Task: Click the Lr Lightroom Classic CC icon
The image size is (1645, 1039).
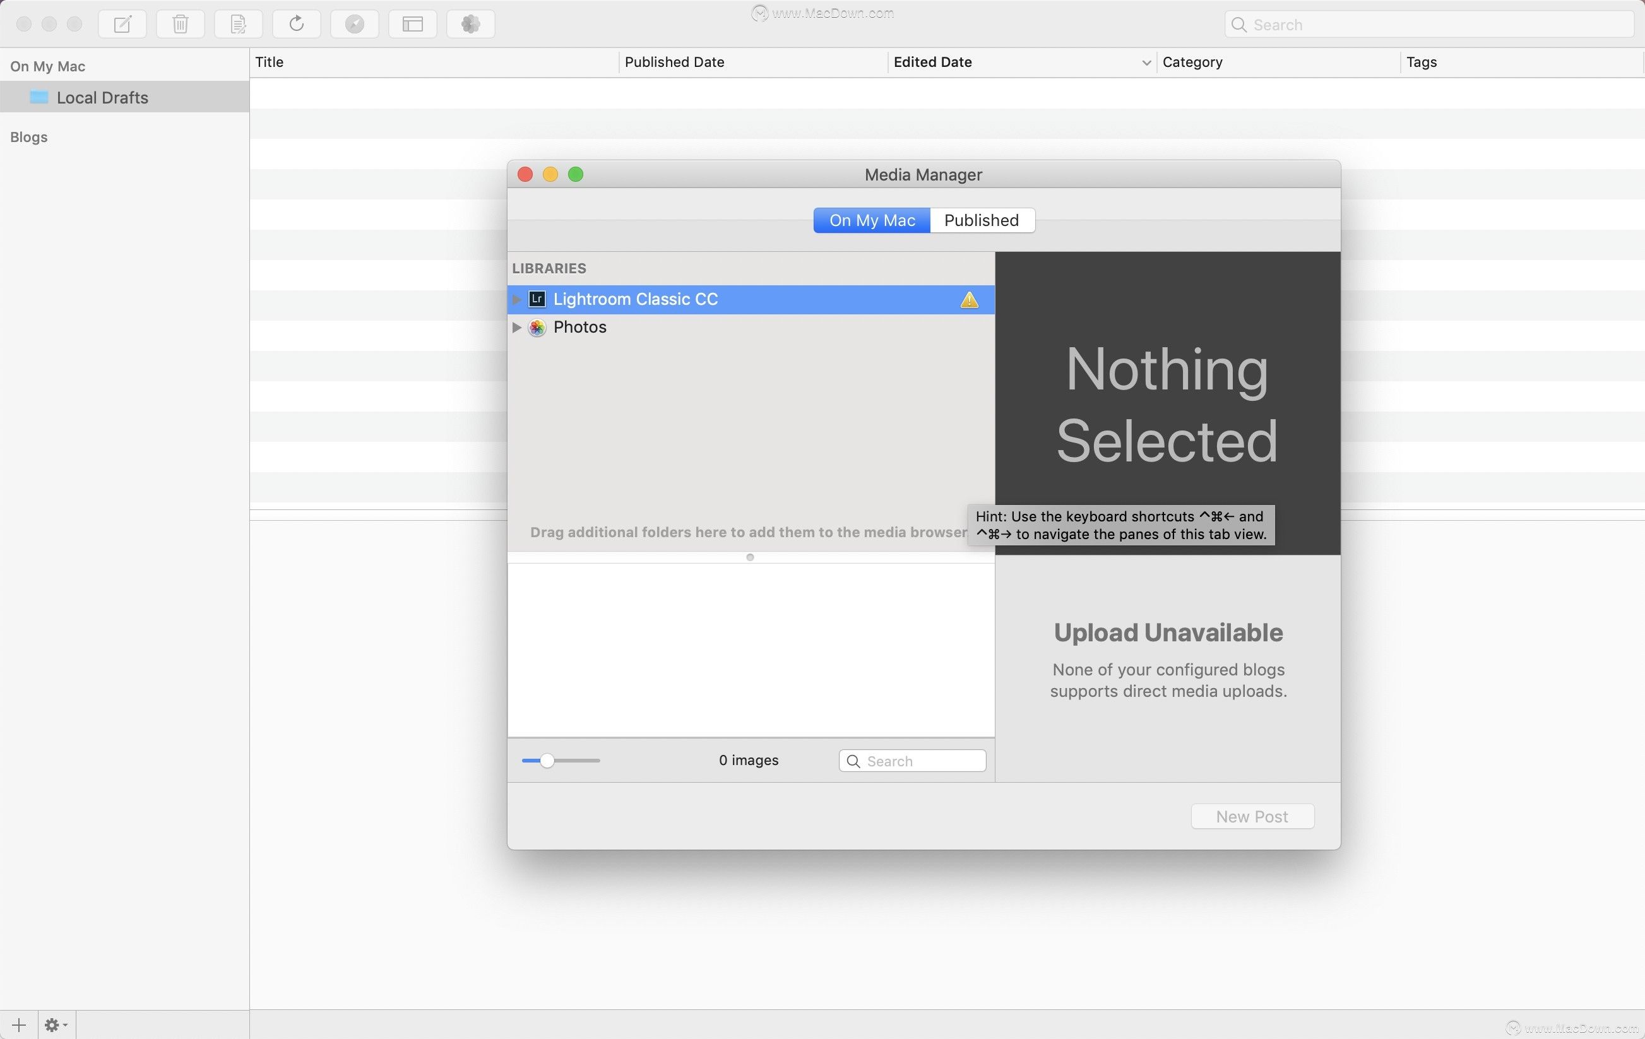Action: click(x=537, y=299)
